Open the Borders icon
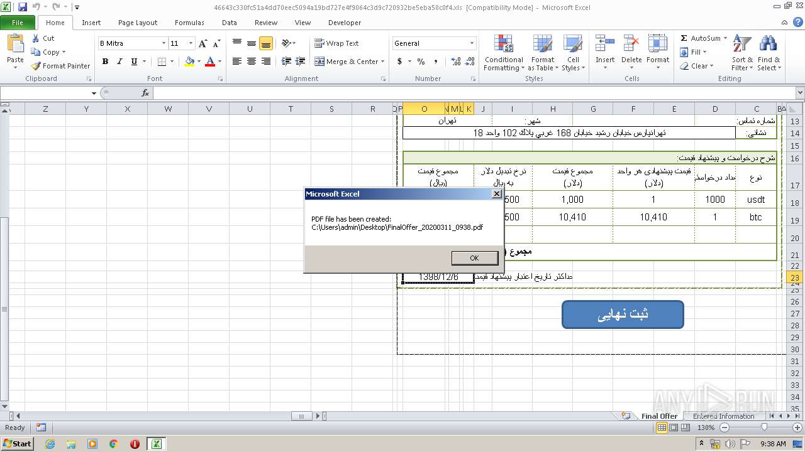The height and width of the screenshot is (452, 805). (x=162, y=62)
